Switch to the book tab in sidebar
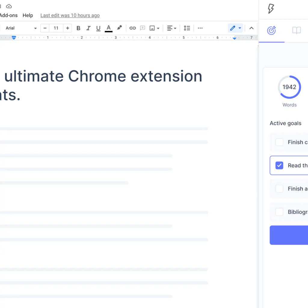Screen dimensions: 308x308 (x=297, y=30)
